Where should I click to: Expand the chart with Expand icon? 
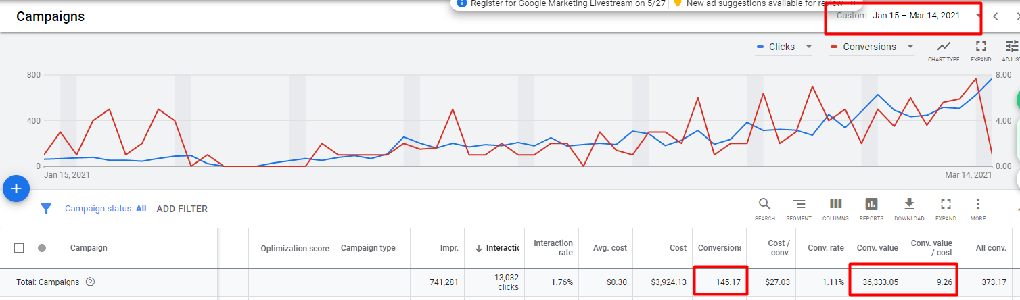tap(981, 47)
